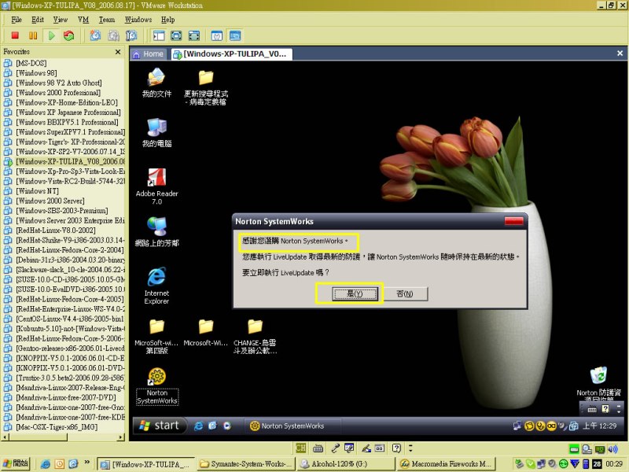Switch to Summary view toolbar icon
This screenshot has height=472, width=629.
pyautogui.click(x=217, y=35)
